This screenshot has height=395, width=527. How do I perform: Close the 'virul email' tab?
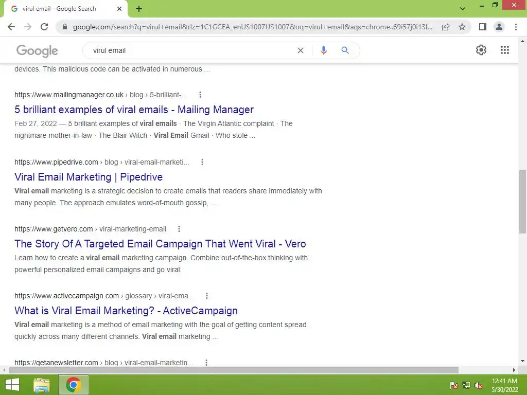click(119, 9)
